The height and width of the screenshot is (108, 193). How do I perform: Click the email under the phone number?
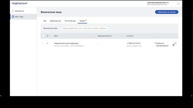[134, 46]
